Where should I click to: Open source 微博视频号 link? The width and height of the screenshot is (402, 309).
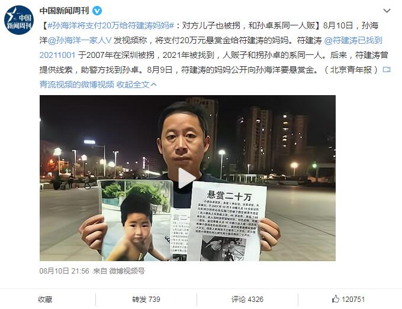[127, 271]
